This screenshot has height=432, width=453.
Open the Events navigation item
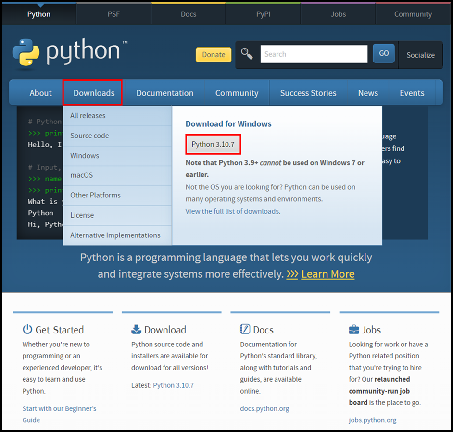coord(412,93)
